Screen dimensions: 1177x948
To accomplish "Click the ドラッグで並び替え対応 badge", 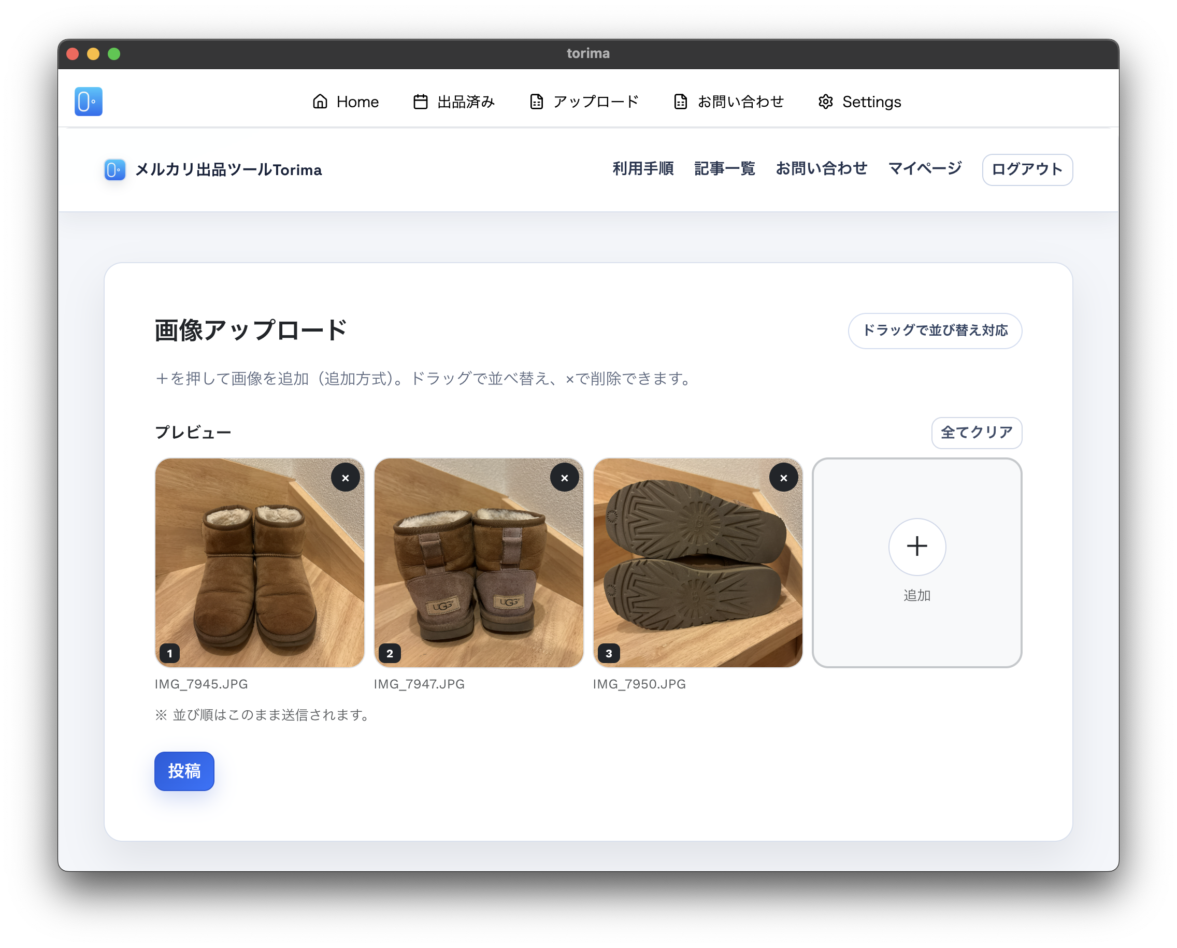I will [x=935, y=331].
